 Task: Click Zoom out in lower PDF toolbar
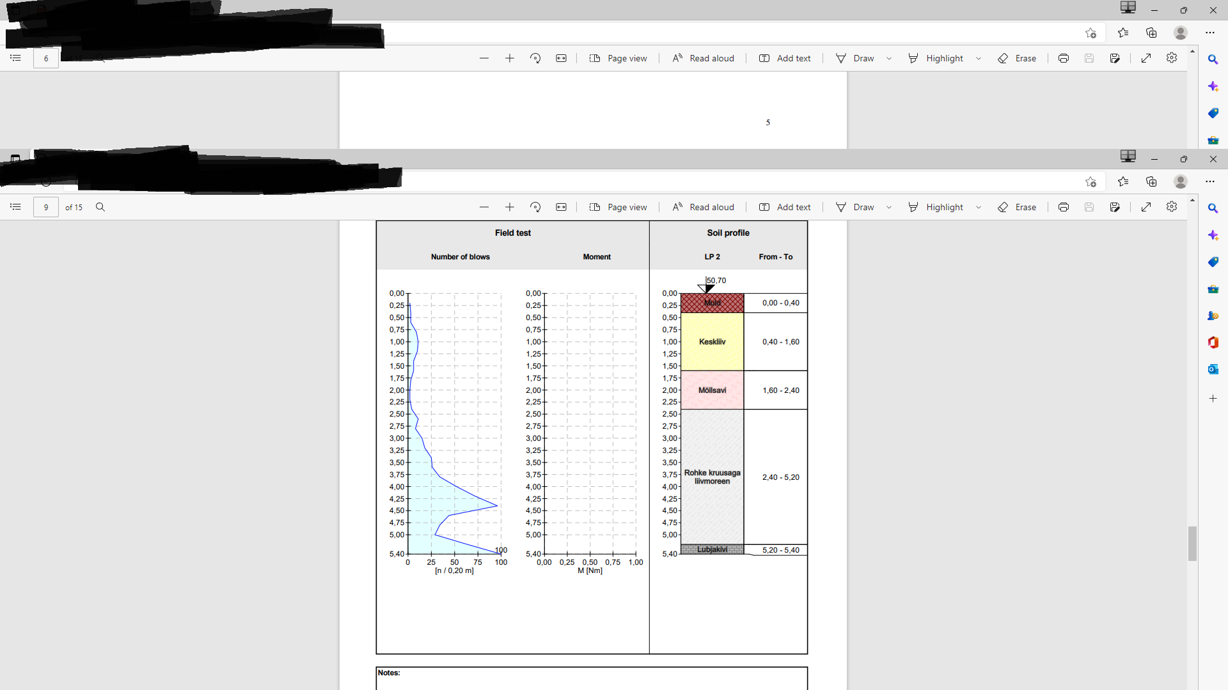pos(484,207)
